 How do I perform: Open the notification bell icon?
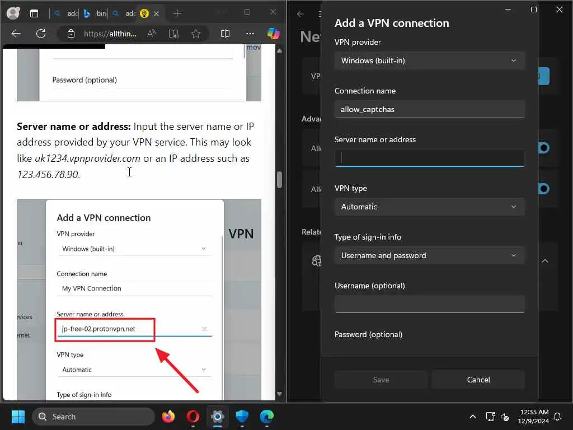coord(558,417)
